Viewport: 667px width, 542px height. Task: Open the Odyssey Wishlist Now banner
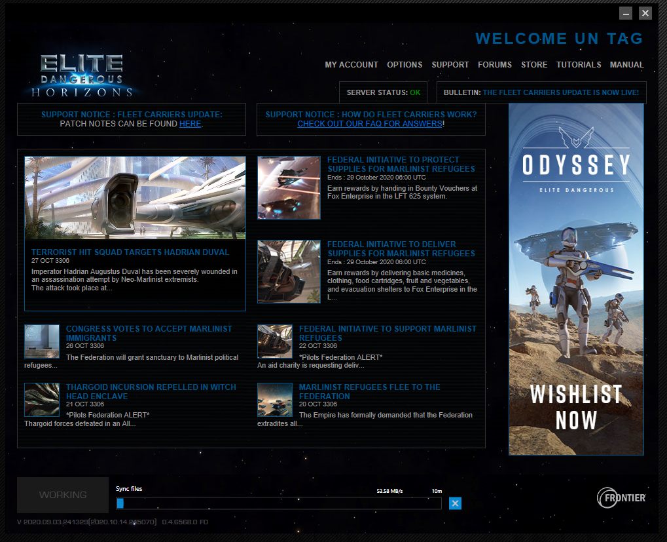(576, 279)
